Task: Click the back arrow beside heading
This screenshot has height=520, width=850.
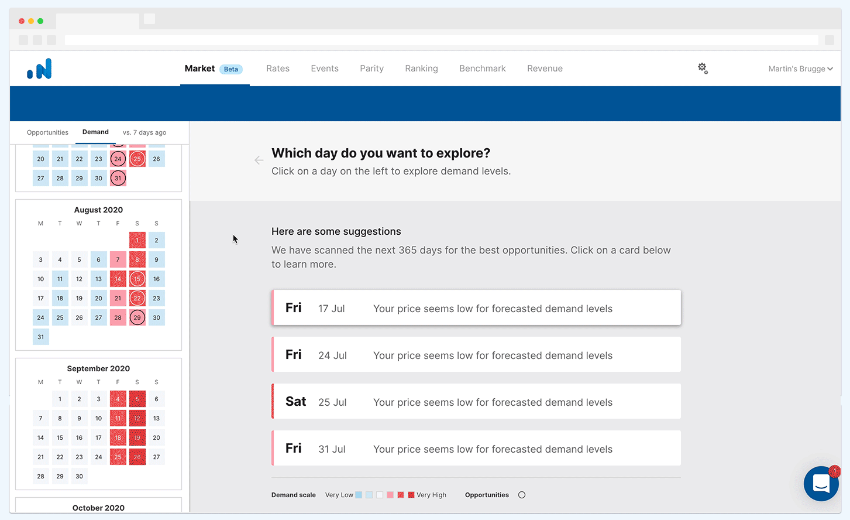Action: point(259,160)
